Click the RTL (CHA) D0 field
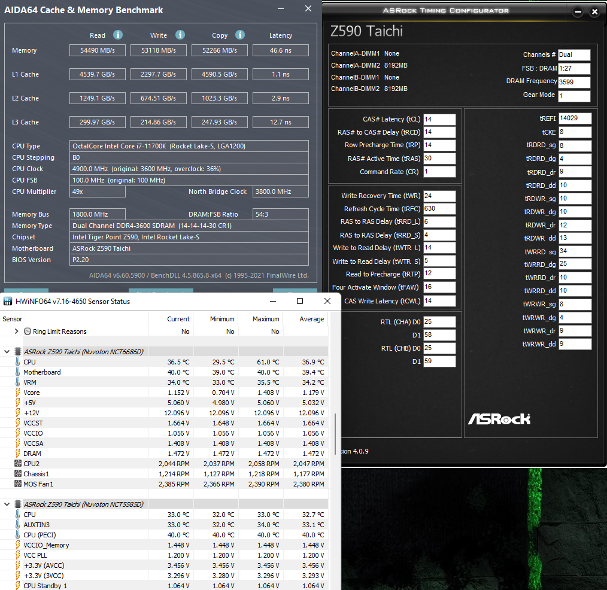 coord(439,321)
